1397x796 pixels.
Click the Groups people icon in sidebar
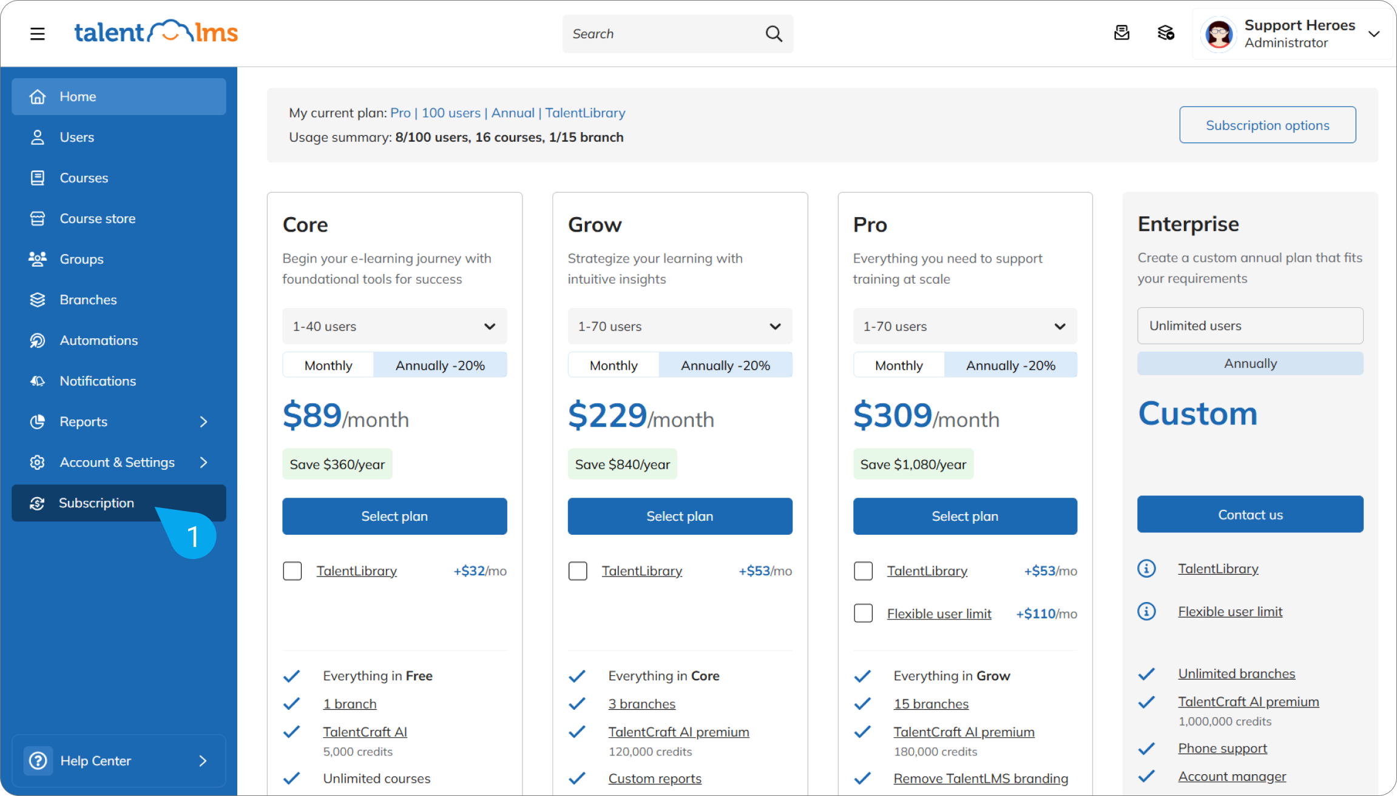tap(38, 259)
